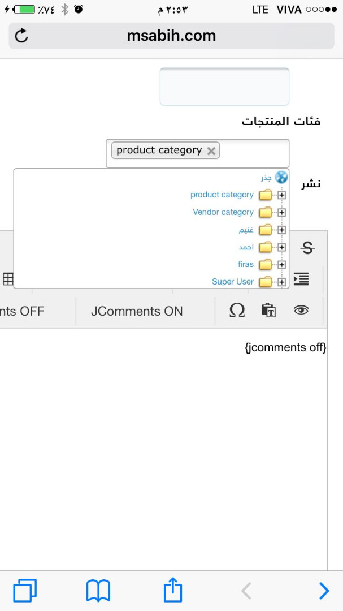
Task: Insert special character using the Omega icon
Action: pos(237,311)
